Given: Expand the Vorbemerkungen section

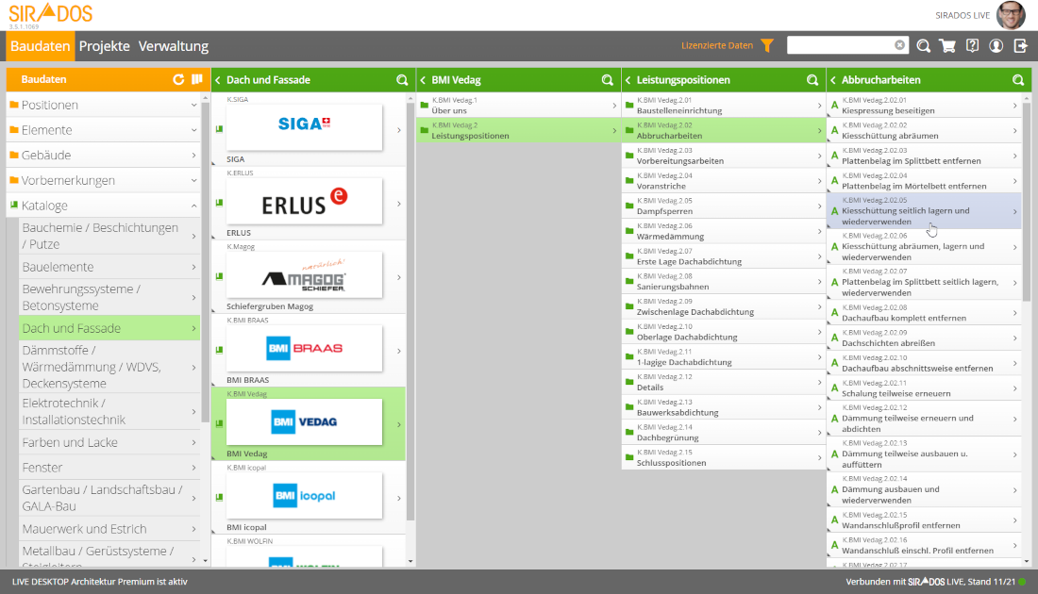Looking at the screenshot, I should pos(104,180).
